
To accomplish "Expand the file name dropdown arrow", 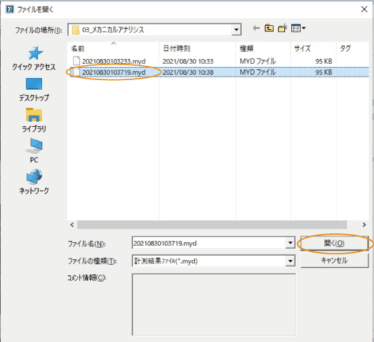I will click(x=291, y=243).
